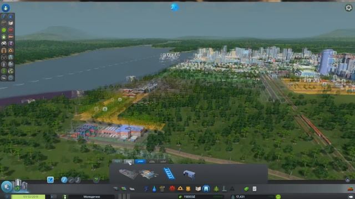
Task: Select the second transport tab under cursor
Action: (129, 161)
